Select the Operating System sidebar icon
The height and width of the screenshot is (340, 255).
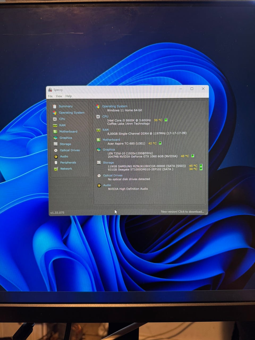coord(55,113)
